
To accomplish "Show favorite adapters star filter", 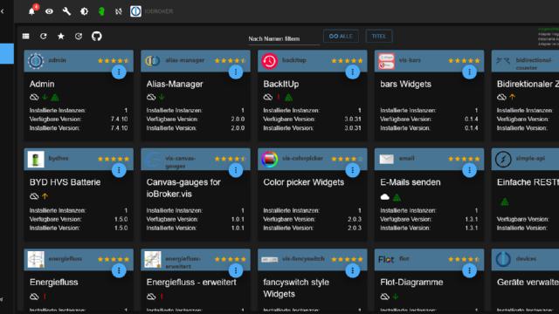I will (61, 36).
